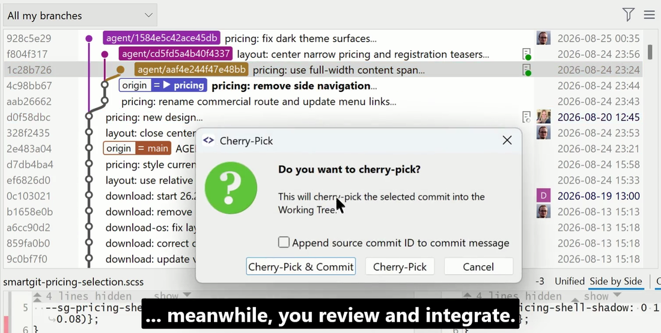Image resolution: width=661 pixels, height=333 pixels.
Task: Select commit 'pricing: remove side navigation'
Action: click(x=294, y=85)
